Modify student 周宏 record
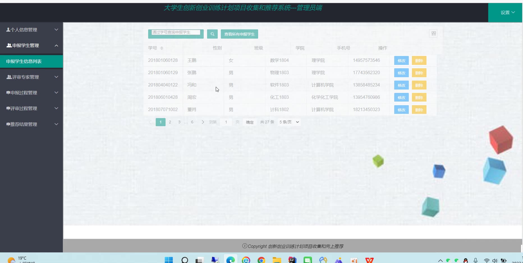The image size is (523, 263). pyautogui.click(x=402, y=97)
